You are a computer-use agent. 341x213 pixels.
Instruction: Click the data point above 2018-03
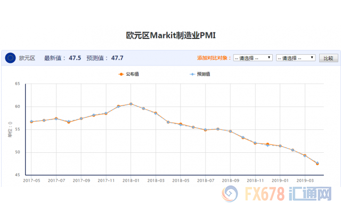point(156,113)
